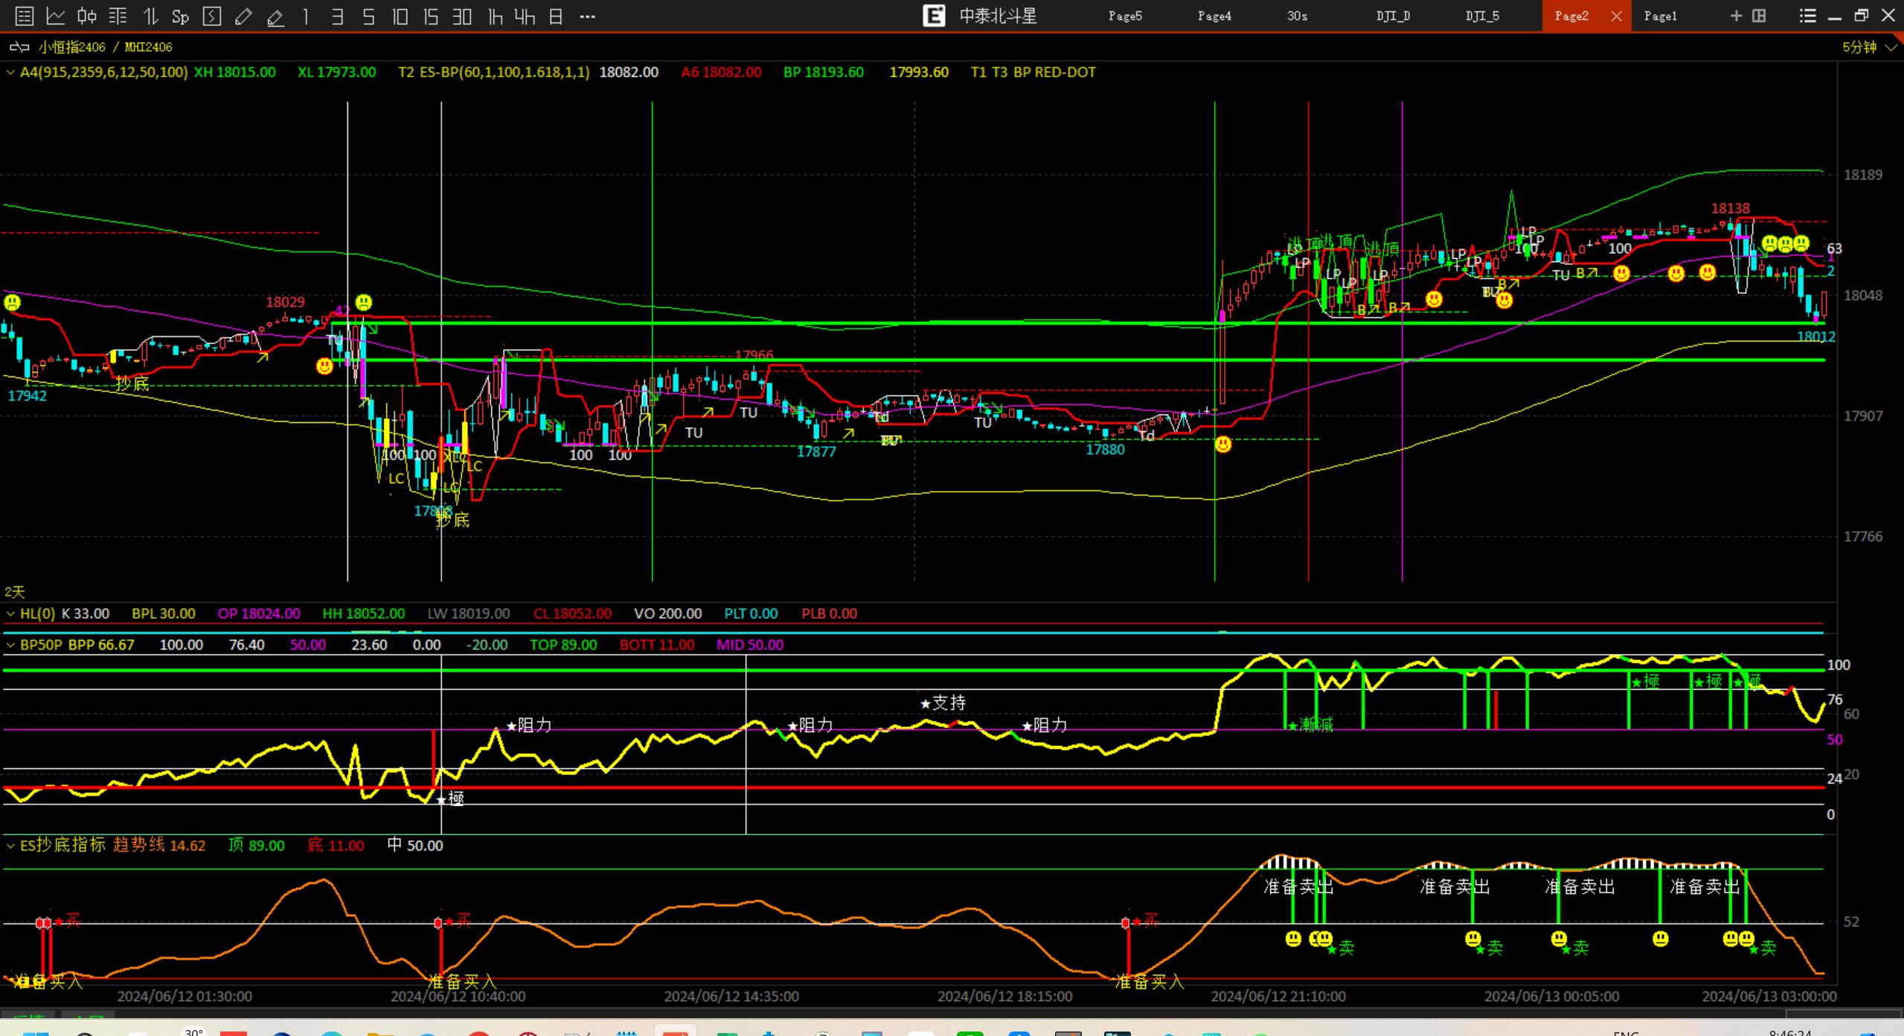Set chart period to 15 minutes
Screen dimensions: 1904x1036
tap(431, 16)
